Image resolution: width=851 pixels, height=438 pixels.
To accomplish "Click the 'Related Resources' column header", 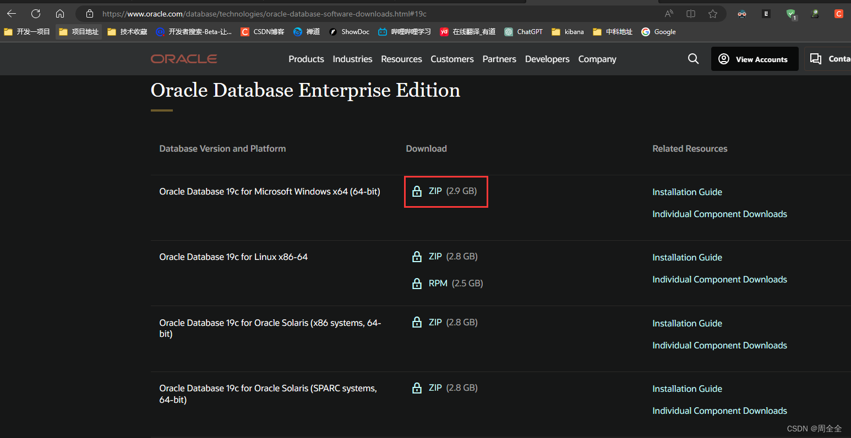I will click(x=690, y=148).
